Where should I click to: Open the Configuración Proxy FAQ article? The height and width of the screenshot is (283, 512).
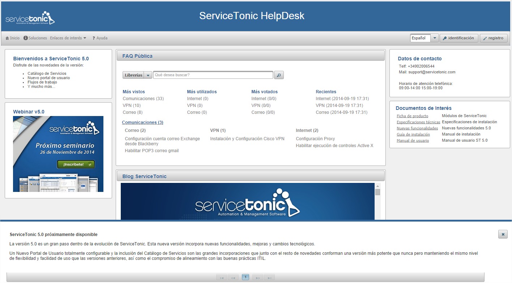(x=315, y=139)
